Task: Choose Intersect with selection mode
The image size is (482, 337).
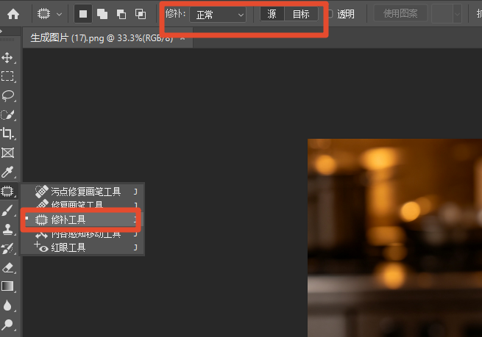Action: click(141, 14)
